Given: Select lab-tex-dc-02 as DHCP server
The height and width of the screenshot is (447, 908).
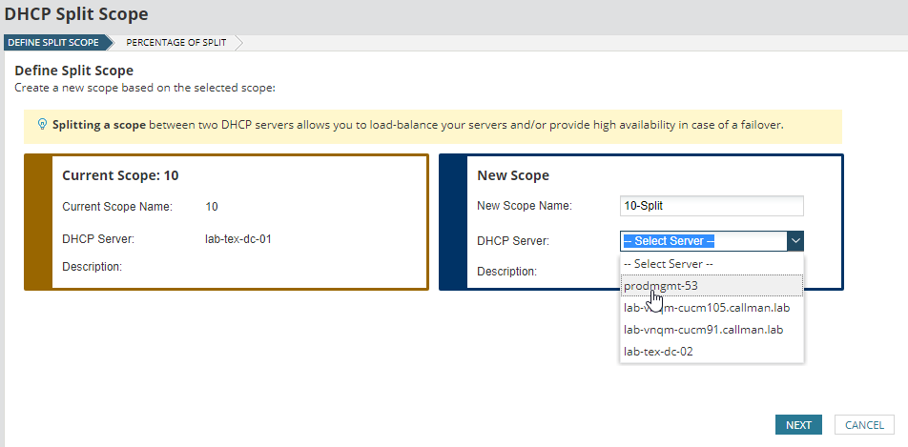Looking at the screenshot, I should 658,351.
